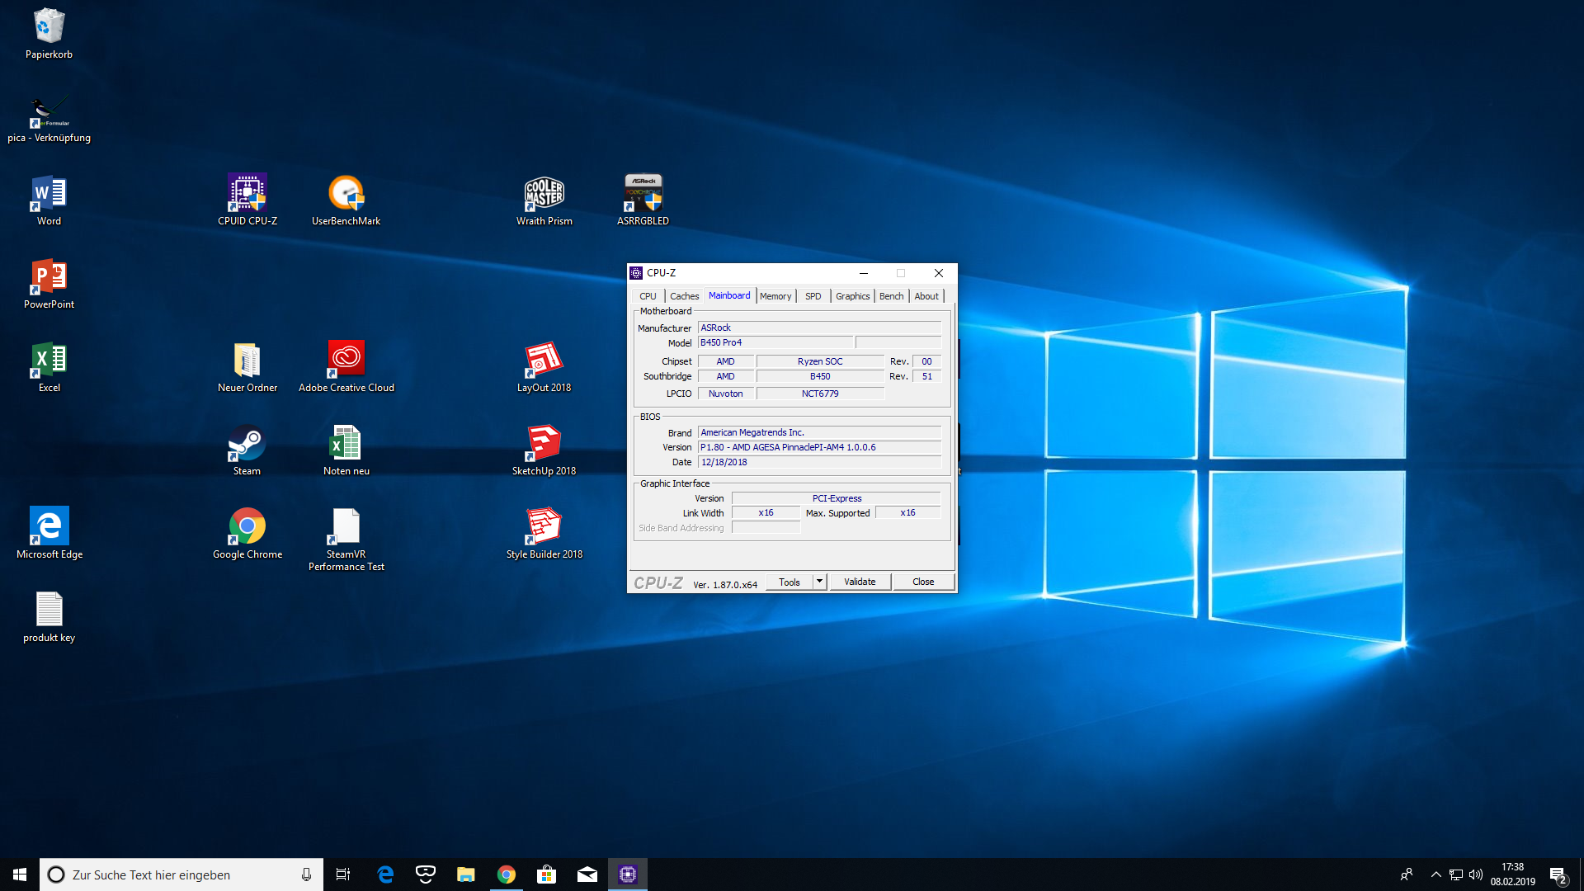Viewport: 1584px width, 891px height.
Task: Click the microphone icon in search box
Action: click(306, 874)
